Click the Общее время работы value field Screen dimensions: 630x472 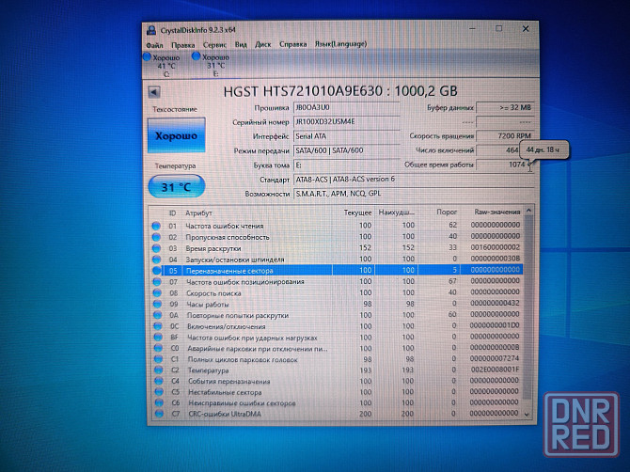[505, 165]
